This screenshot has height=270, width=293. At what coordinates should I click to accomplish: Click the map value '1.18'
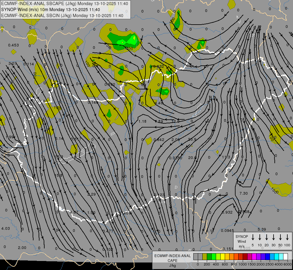pos(142,121)
